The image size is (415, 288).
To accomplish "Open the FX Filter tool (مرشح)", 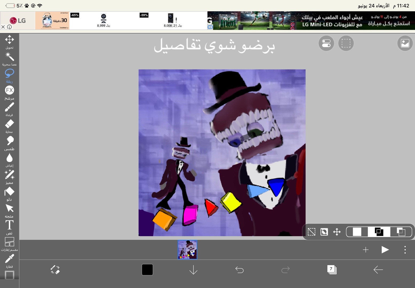I will (9, 93).
